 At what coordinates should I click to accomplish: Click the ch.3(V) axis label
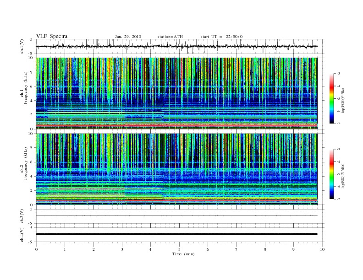[22, 216]
